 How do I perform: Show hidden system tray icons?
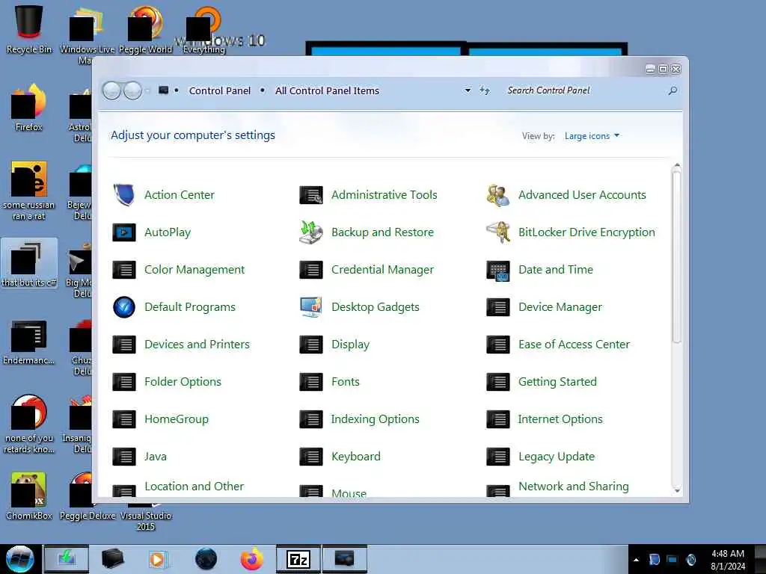[x=636, y=560]
